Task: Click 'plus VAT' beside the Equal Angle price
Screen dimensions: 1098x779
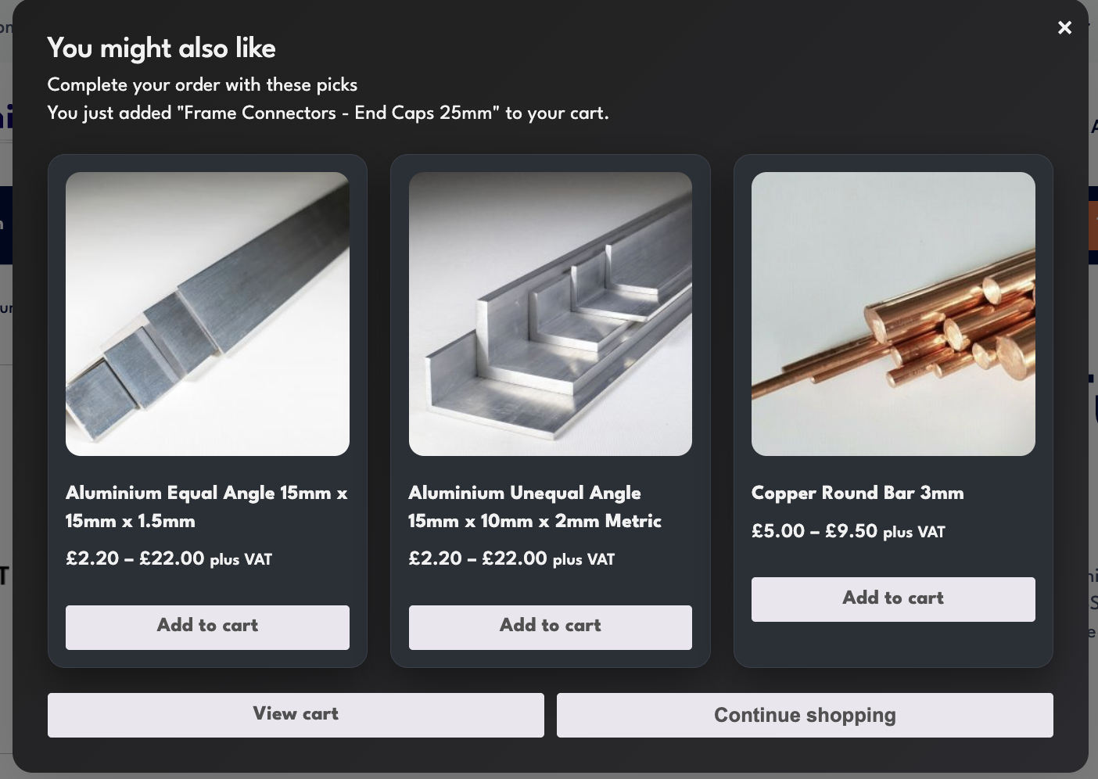Action: 241,560
